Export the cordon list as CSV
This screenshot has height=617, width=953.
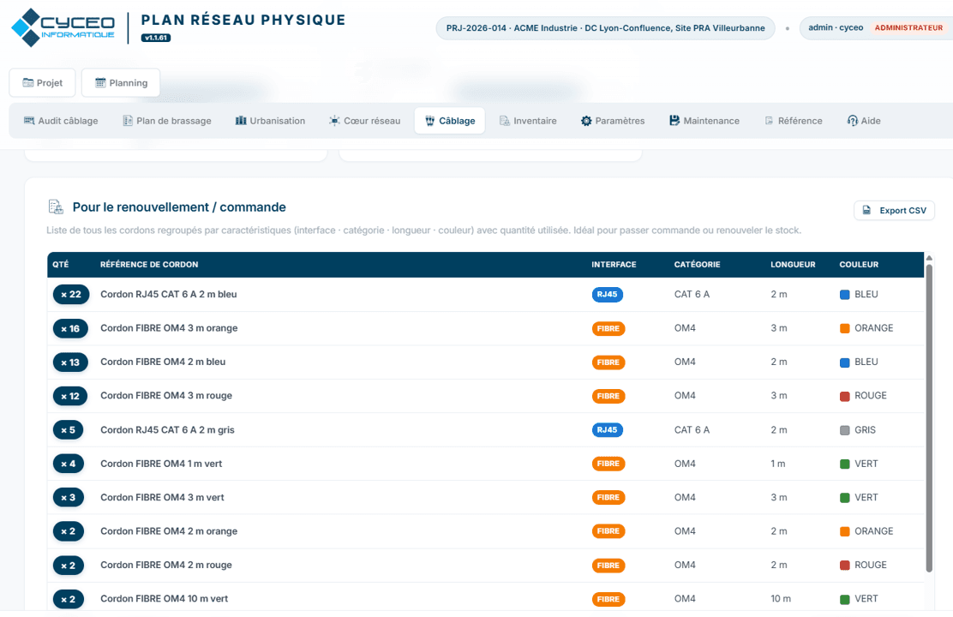894,210
